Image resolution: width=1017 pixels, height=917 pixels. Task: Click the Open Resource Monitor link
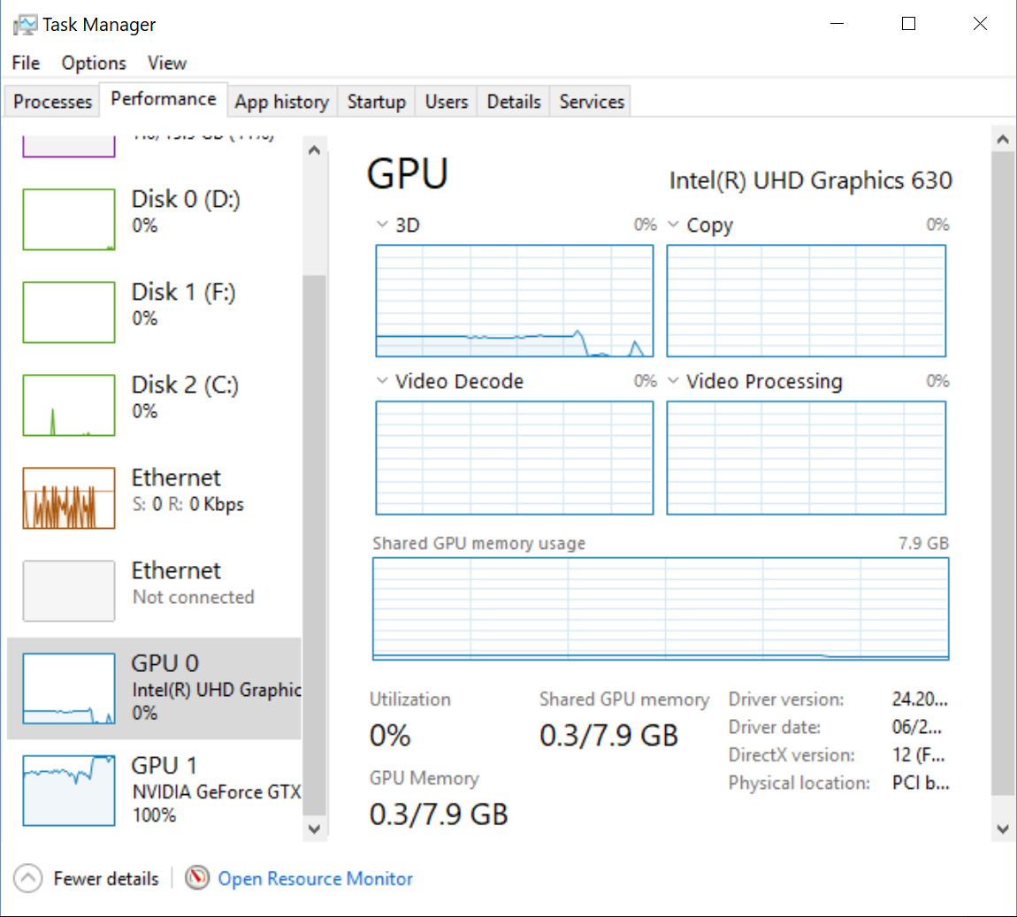click(x=316, y=878)
